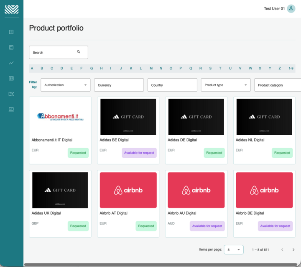Filter products by letter G
The height and width of the screenshot is (267, 301).
point(92,68)
